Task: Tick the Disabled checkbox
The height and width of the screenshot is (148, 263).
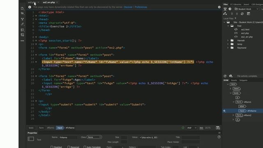Action: coord(52,147)
